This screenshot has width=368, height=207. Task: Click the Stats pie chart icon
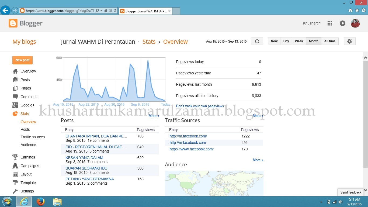(15, 114)
